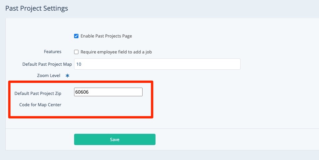Click the "Zoom Level" label text
Screen dimensions: 319x160
[x=49, y=75]
